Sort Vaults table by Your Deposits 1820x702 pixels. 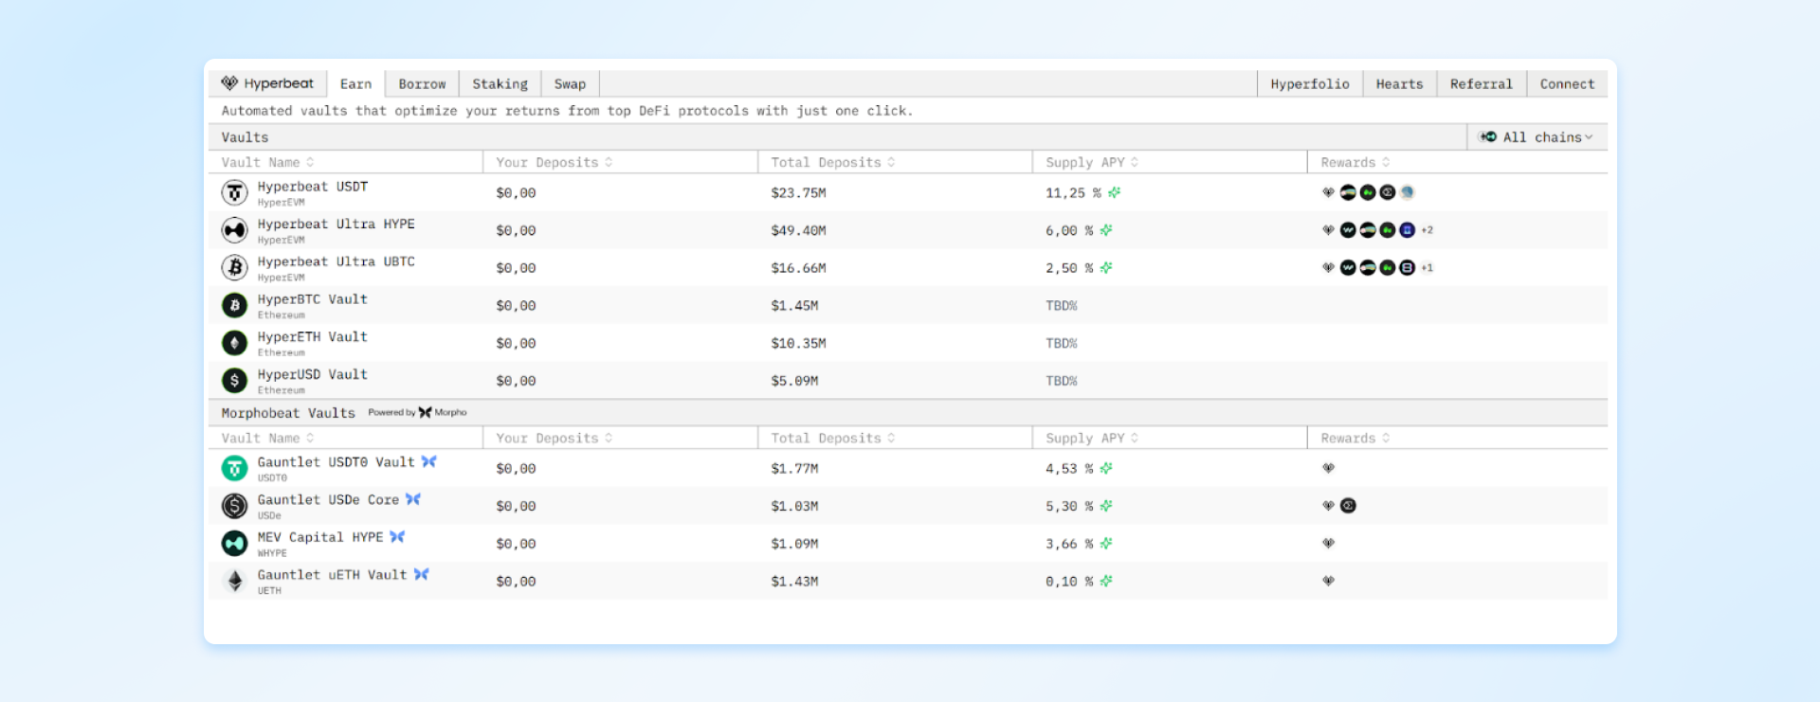tap(555, 162)
